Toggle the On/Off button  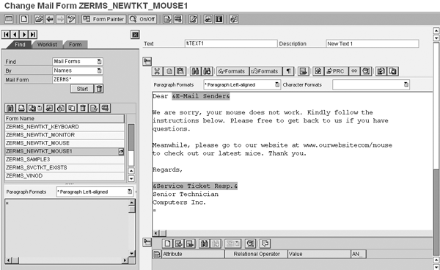pyautogui.click(x=142, y=19)
